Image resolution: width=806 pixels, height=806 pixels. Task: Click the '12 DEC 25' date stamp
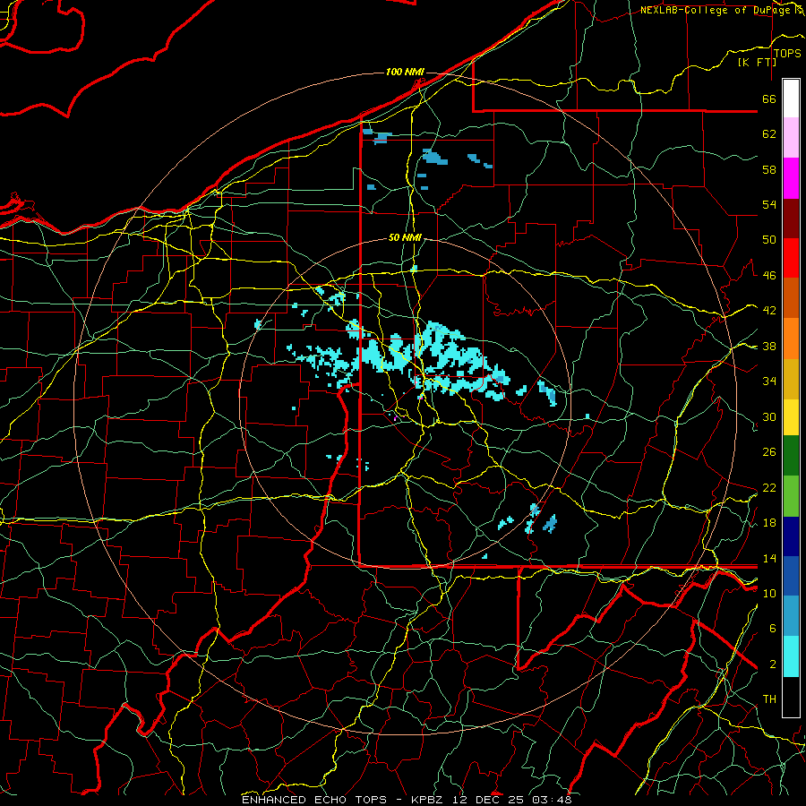(488, 800)
